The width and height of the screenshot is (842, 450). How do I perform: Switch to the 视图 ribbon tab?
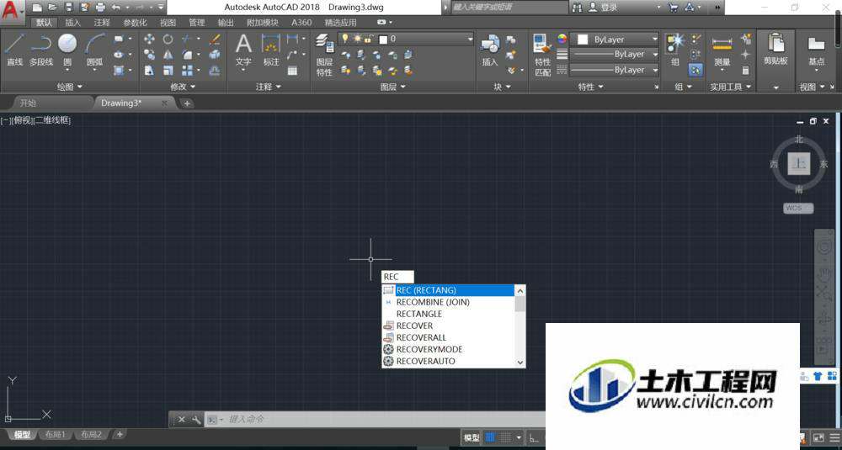click(168, 23)
